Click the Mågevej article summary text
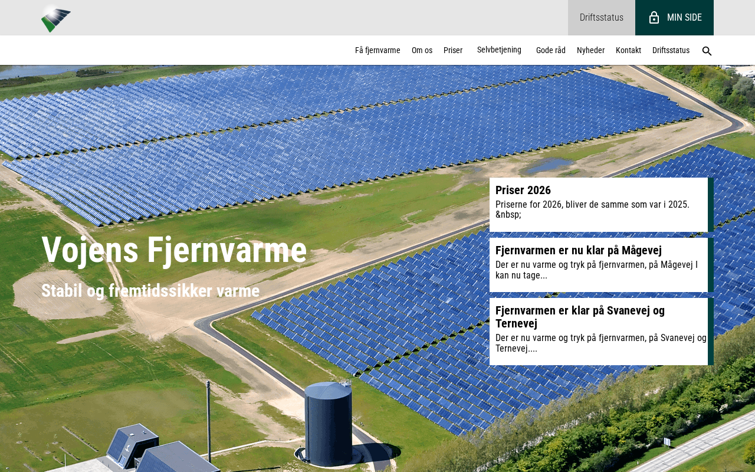This screenshot has height=472, width=755. tap(596, 270)
